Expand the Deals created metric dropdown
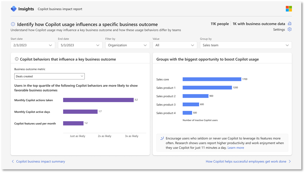 tap(50, 76)
